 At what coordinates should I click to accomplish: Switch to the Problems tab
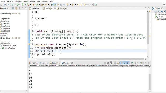click(34, 63)
